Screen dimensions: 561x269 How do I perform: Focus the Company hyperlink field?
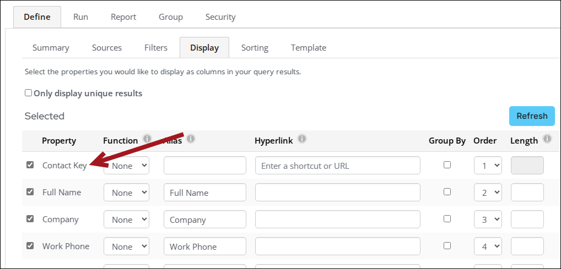[338, 219]
